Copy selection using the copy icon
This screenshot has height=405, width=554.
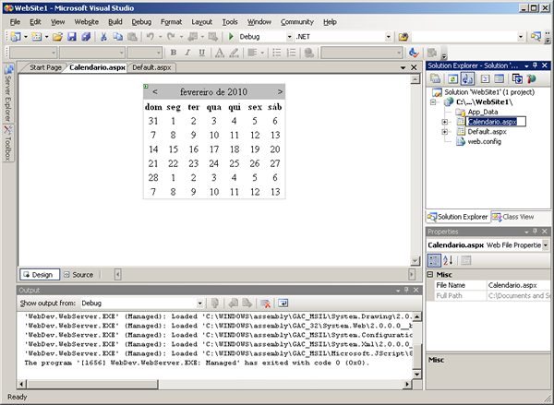(x=117, y=37)
